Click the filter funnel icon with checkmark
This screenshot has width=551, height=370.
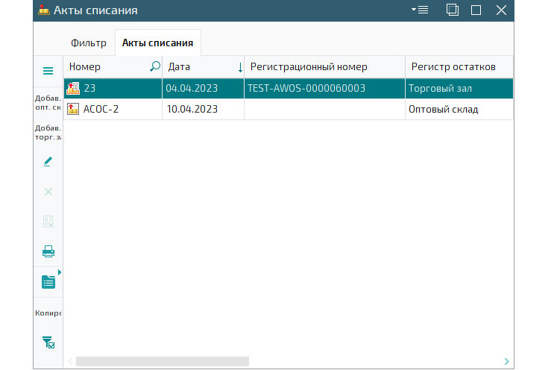click(x=48, y=342)
